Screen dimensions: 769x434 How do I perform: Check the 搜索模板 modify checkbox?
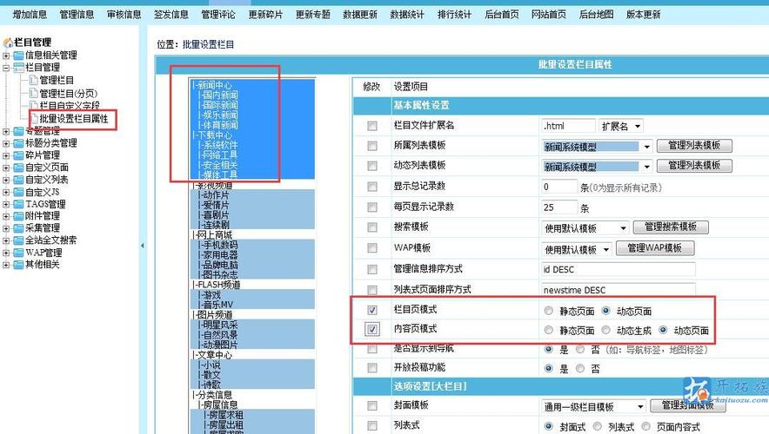(x=372, y=227)
